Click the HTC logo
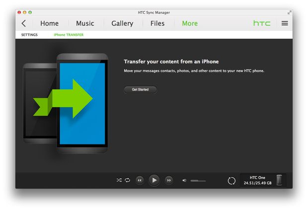The height and width of the screenshot is (210, 308). click(262, 23)
